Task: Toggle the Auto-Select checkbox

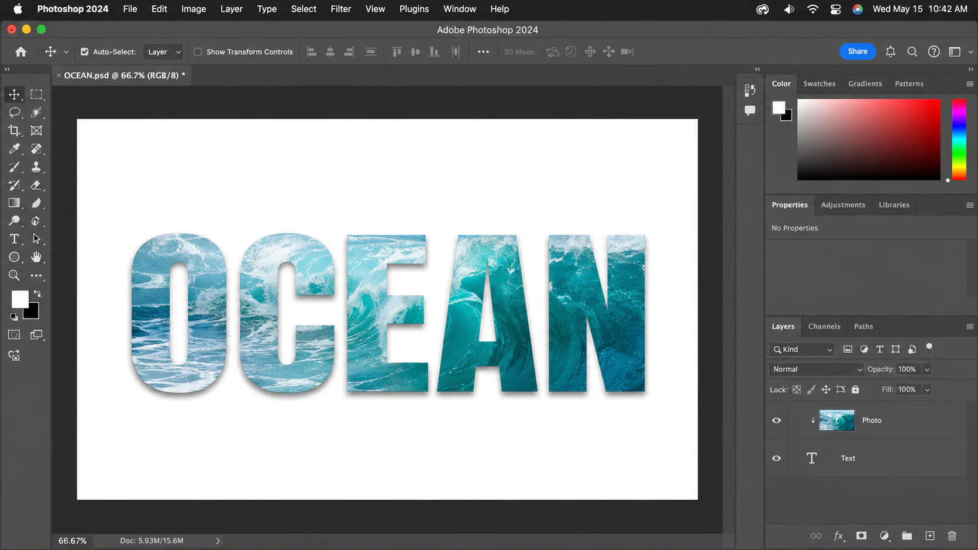Action: (85, 51)
